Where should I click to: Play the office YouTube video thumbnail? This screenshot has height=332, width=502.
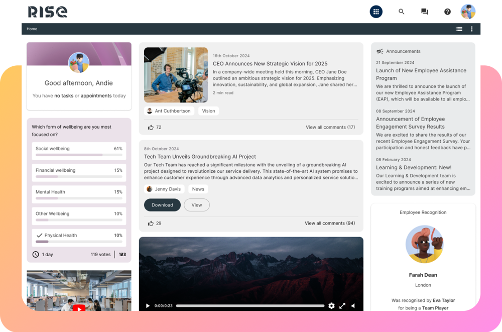point(79,309)
